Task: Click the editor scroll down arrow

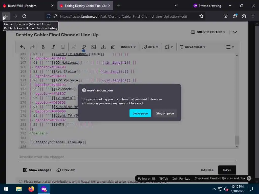Action: (x=237, y=147)
